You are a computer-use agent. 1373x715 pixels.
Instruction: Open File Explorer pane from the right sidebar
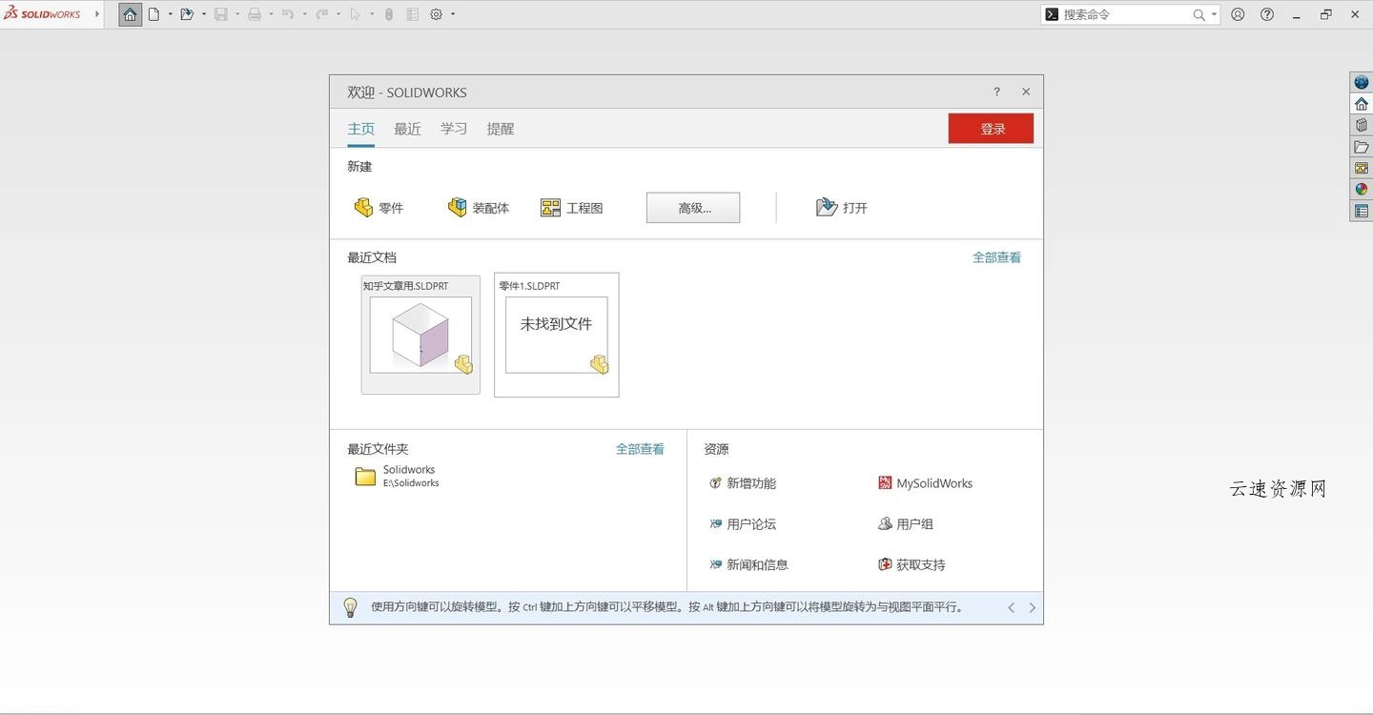point(1362,147)
